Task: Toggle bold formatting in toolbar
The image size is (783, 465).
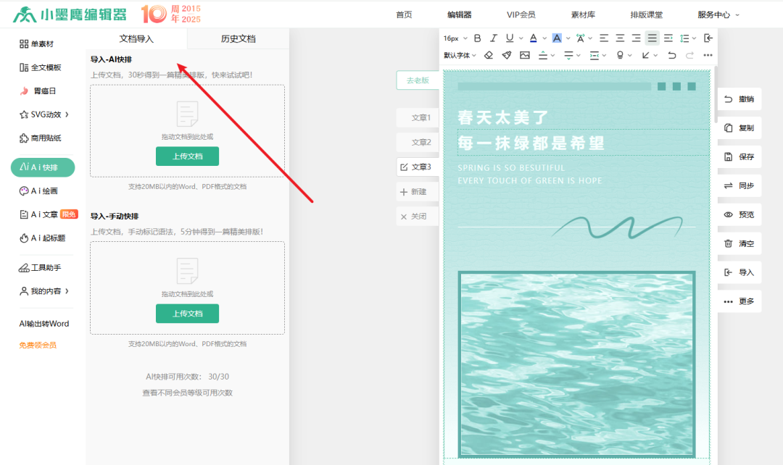Action: tap(477, 37)
